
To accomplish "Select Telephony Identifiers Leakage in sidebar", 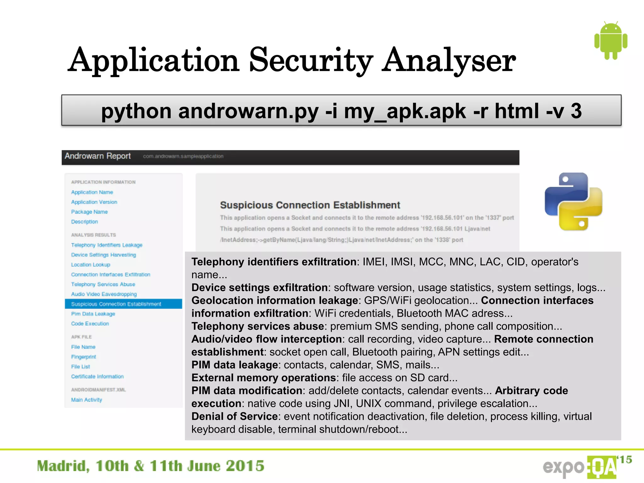I will pos(107,245).
